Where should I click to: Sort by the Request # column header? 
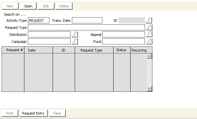13,50
